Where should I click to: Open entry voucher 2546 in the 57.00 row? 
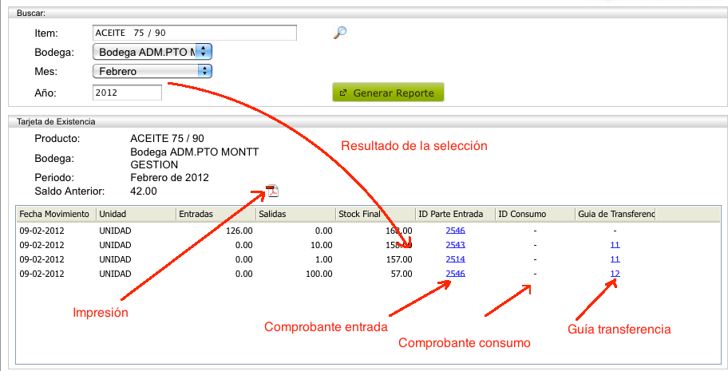click(456, 274)
